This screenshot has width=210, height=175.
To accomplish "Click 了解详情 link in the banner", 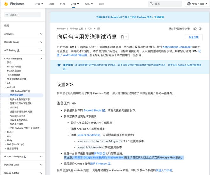I will 159,17.
